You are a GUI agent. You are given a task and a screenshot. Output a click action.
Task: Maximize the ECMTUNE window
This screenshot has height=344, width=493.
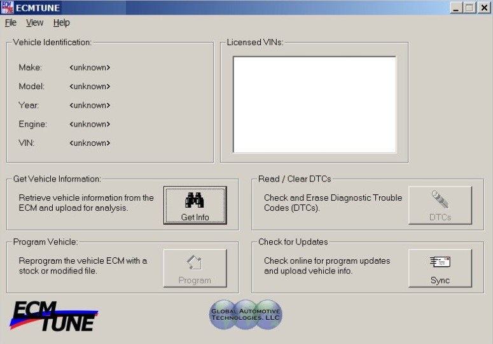[469, 7]
